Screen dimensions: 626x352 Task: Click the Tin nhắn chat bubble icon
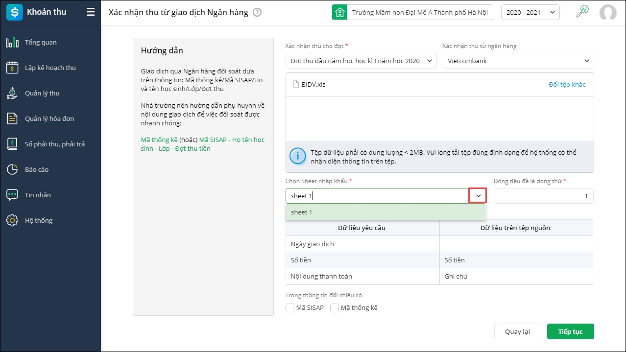click(12, 195)
